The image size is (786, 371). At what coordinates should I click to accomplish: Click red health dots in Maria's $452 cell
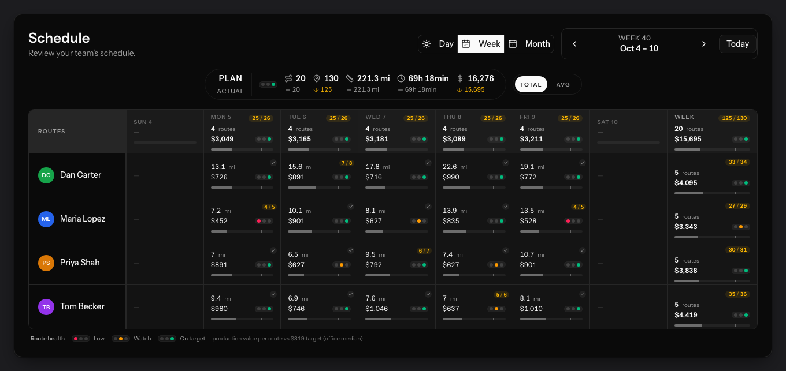[x=264, y=221]
